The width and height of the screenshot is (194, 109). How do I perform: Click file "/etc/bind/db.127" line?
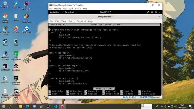[x=74, y=71]
